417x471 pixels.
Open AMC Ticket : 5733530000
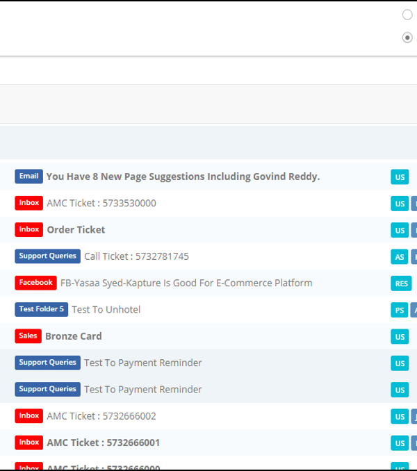coord(101,204)
